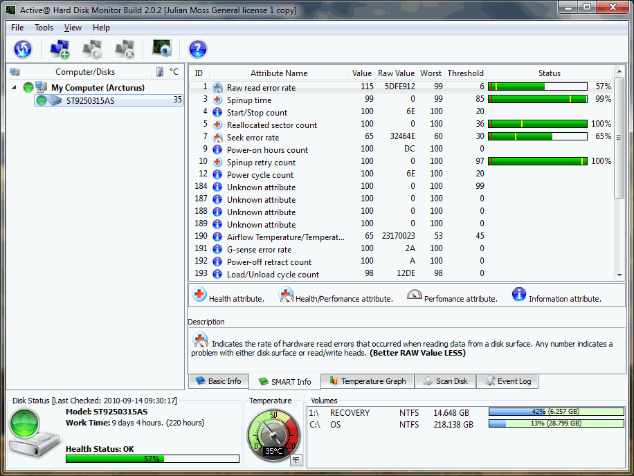The image size is (634, 476).
Task: Sort by the Raw Value column header
Action: tap(396, 73)
